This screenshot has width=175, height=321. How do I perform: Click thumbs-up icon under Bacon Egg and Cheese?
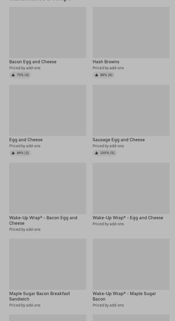13,75
